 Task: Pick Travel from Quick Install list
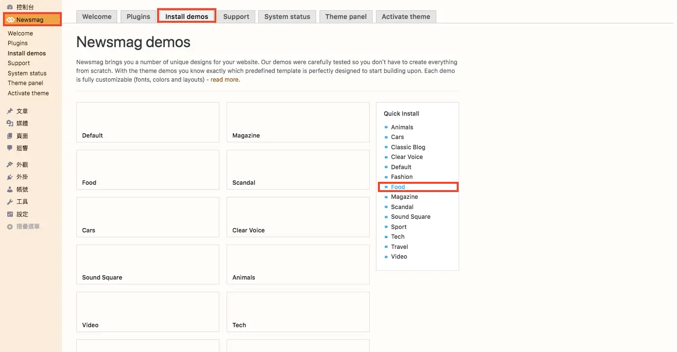(400, 247)
